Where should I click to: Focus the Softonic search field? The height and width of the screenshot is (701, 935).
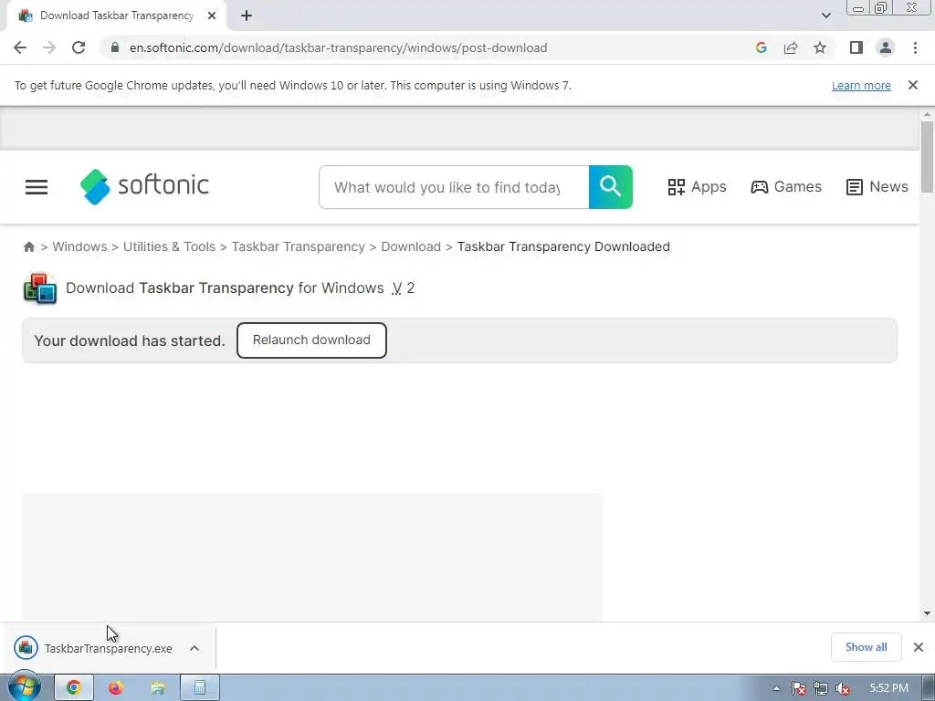[x=454, y=187]
